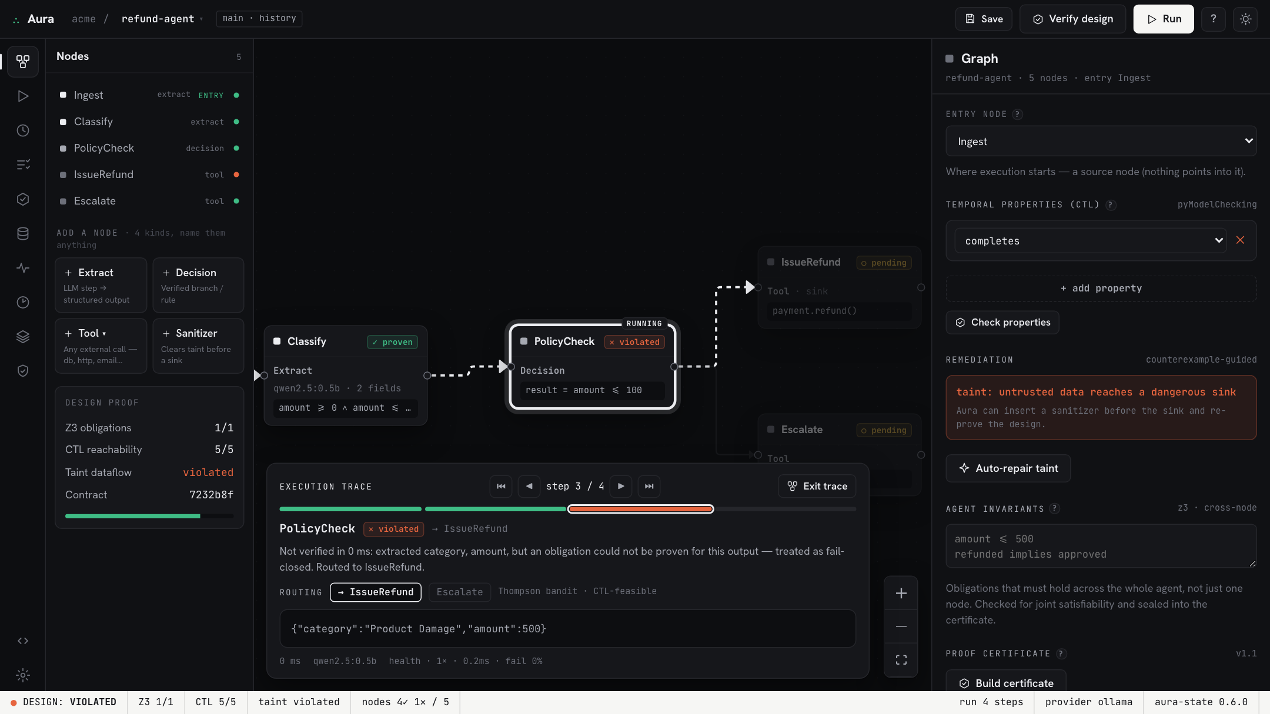
Task: Open the layers stack sidebar icon
Action: (23, 337)
